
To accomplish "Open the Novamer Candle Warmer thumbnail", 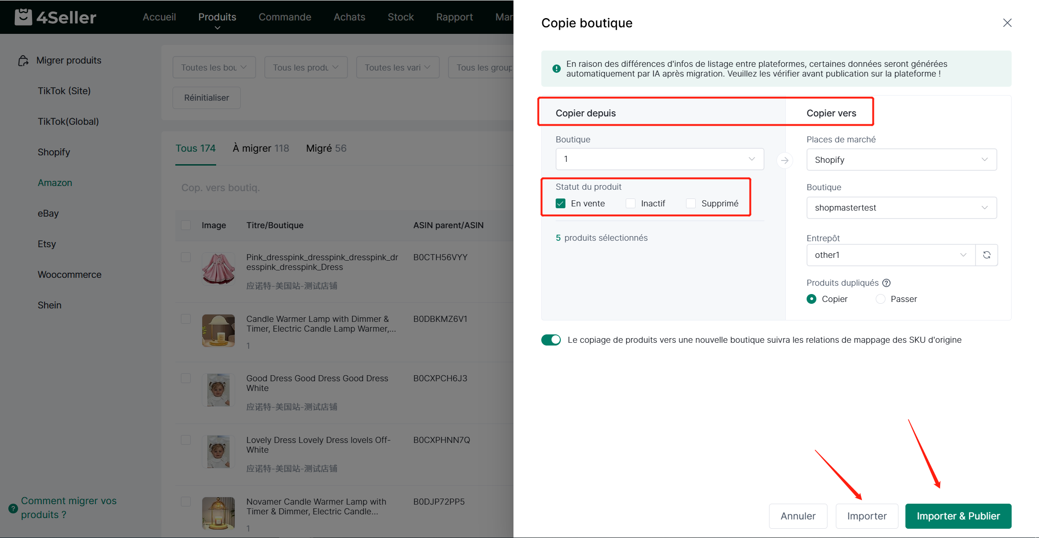I will (218, 513).
